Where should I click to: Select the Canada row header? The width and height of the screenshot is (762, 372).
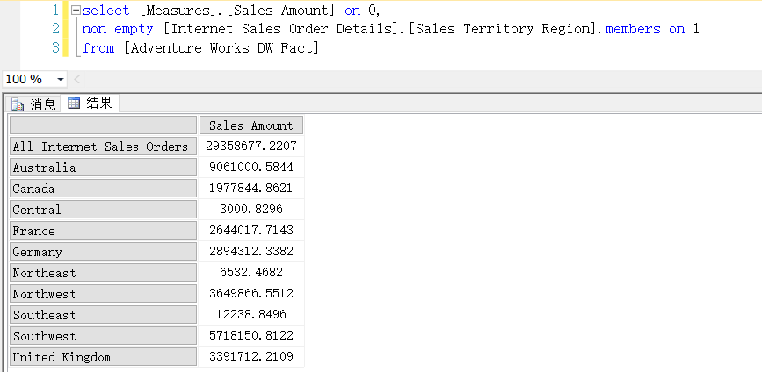(103, 188)
